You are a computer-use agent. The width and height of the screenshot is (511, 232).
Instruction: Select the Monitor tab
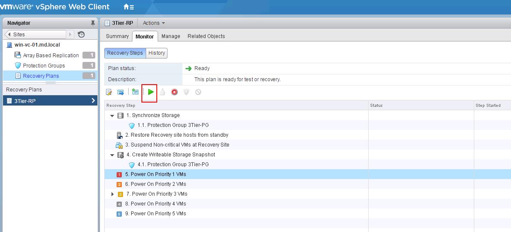(145, 36)
